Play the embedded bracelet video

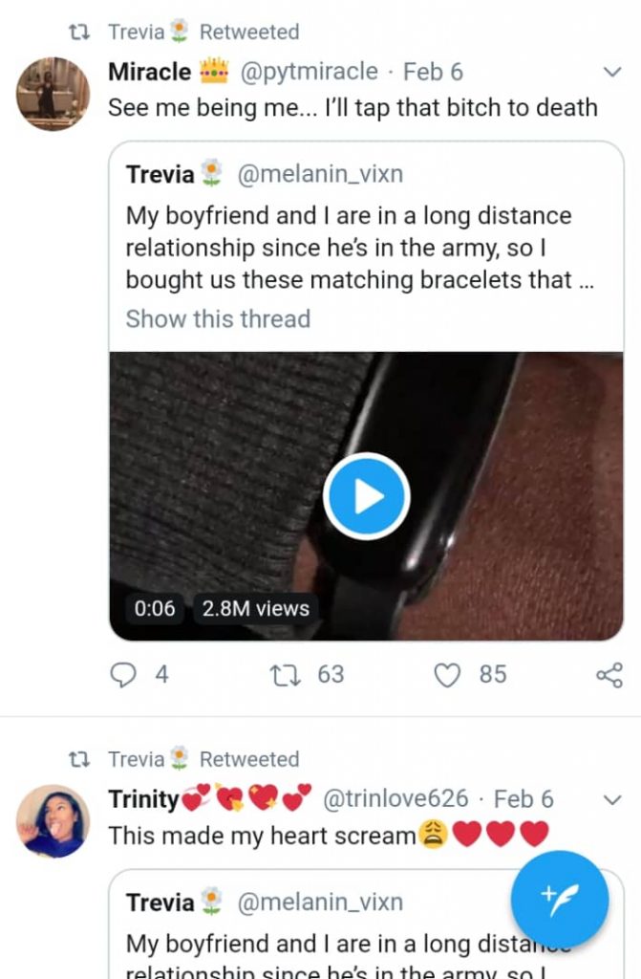coord(366,496)
